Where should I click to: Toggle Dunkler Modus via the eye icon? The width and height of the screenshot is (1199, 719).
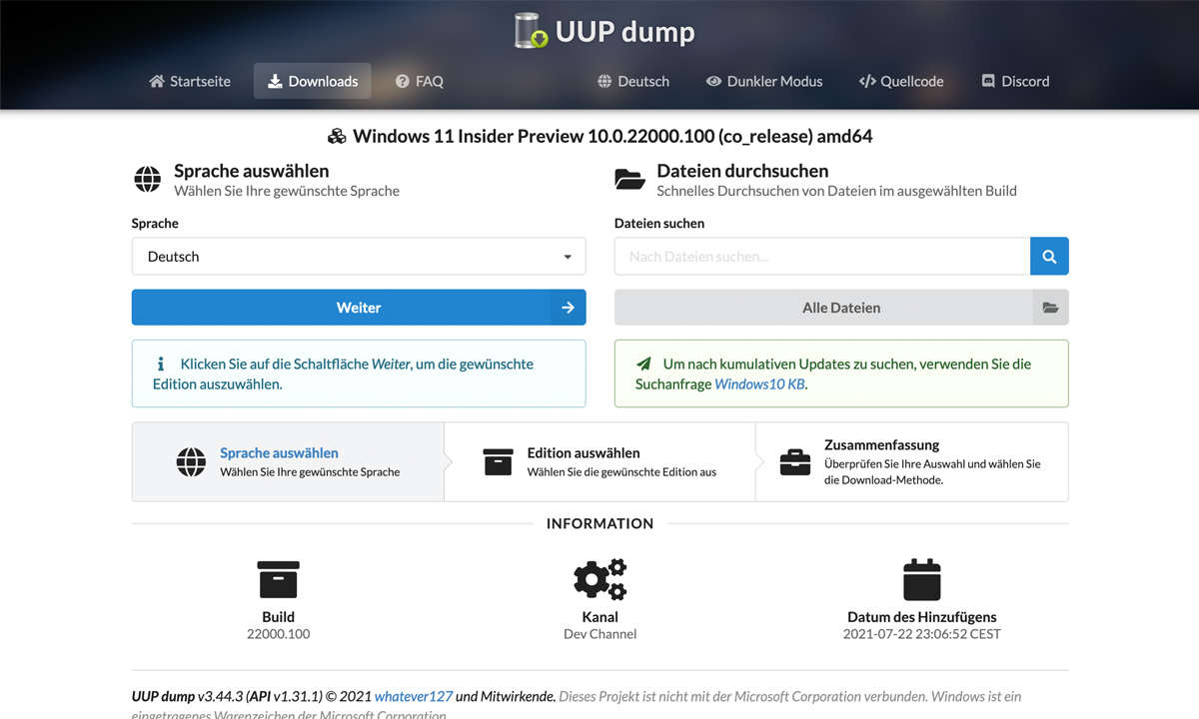coord(713,81)
